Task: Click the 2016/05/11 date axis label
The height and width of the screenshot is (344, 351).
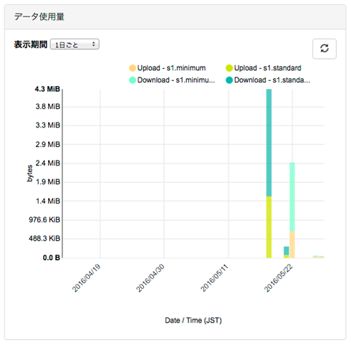Action: click(214, 278)
